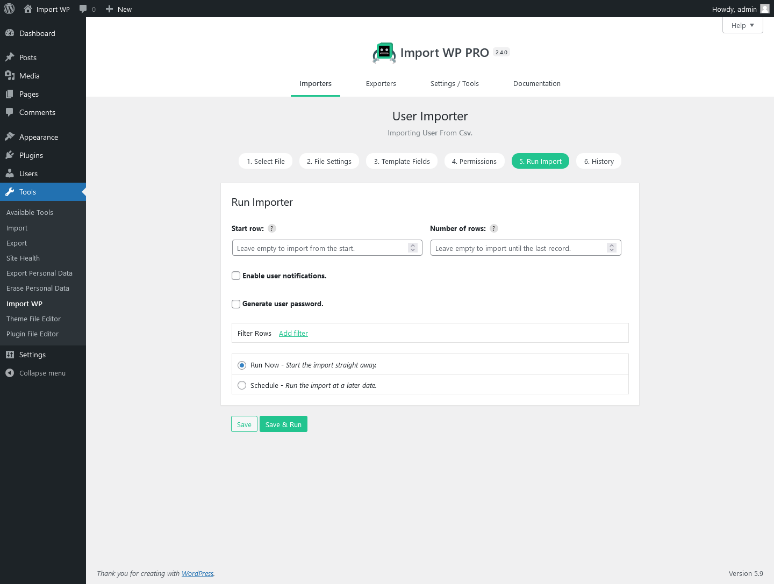Click the comments bubble icon in admin bar
The width and height of the screenshot is (774, 584).
point(83,9)
